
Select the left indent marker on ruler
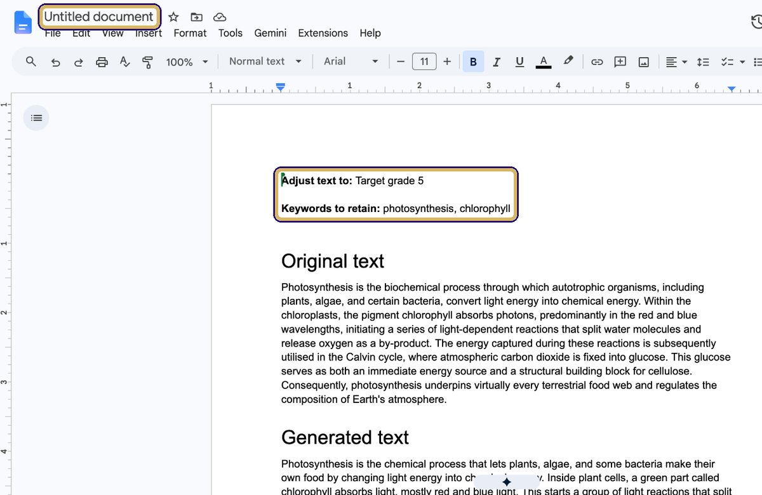[281, 87]
